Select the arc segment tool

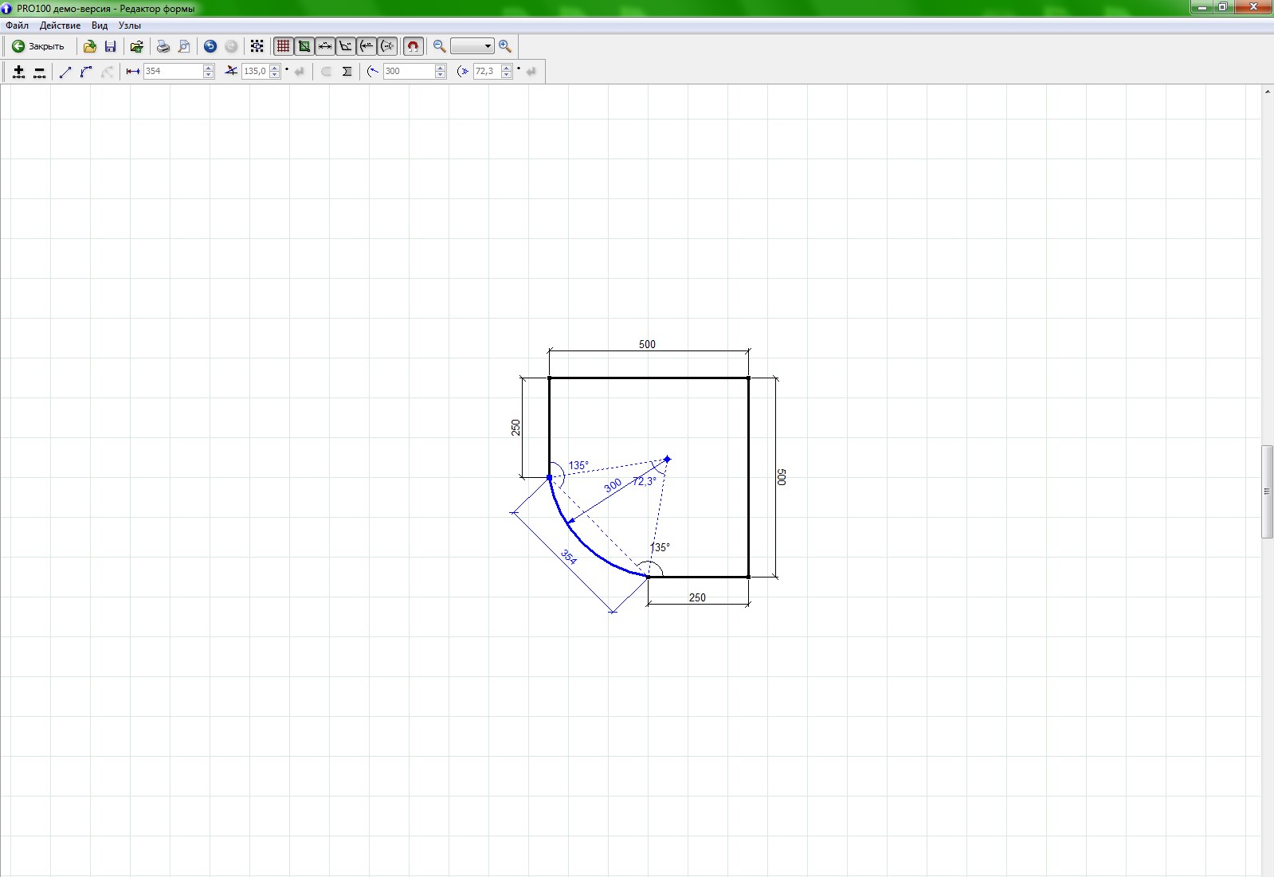click(86, 72)
